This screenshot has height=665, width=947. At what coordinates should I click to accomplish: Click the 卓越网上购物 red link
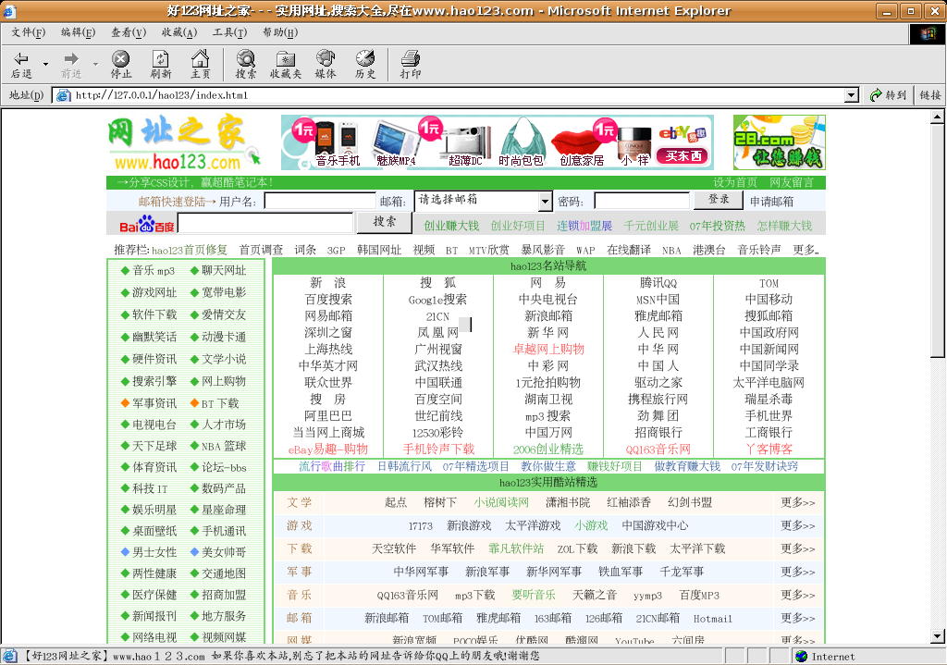click(548, 349)
